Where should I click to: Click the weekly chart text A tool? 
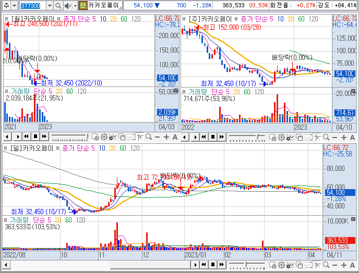(x=353, y=138)
